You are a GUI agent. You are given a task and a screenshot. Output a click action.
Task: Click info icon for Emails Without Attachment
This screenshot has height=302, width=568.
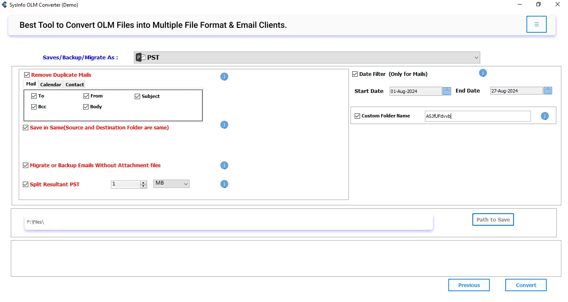[x=224, y=166]
